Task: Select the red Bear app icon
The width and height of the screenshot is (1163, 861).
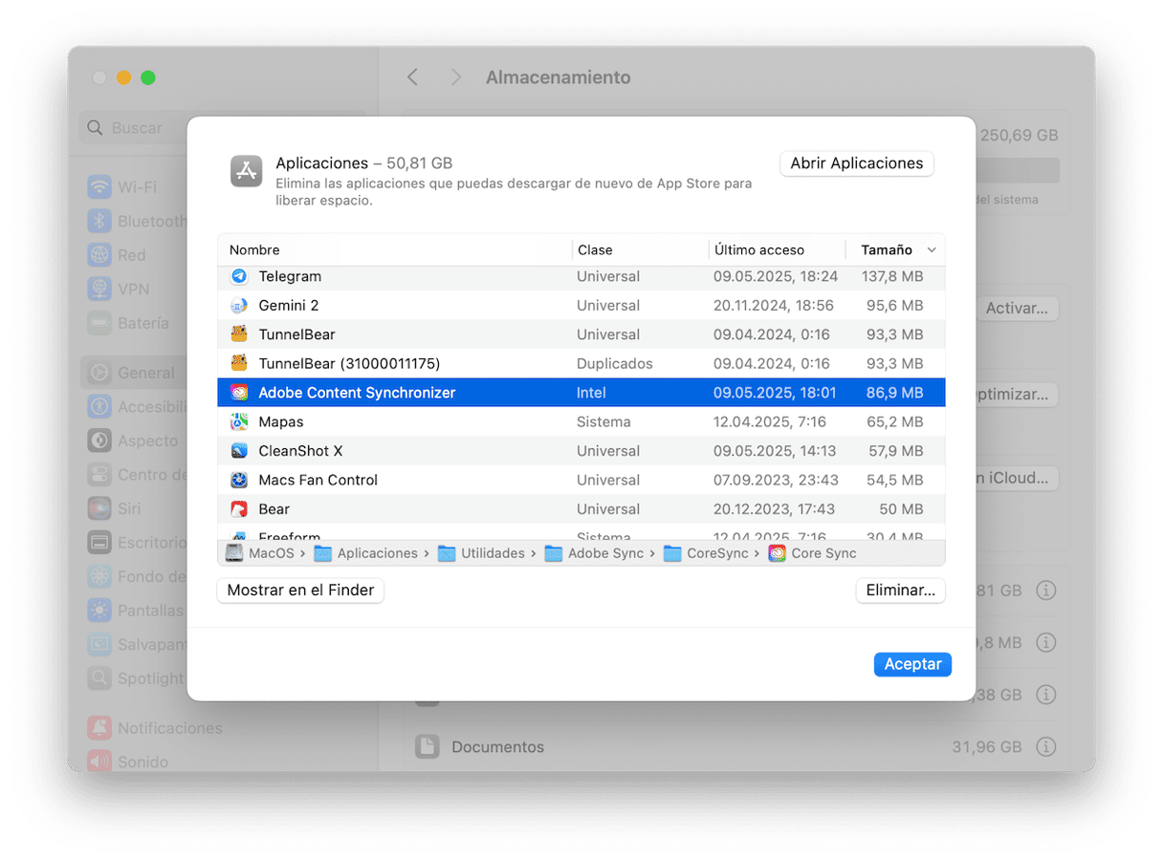Action: coord(239,509)
